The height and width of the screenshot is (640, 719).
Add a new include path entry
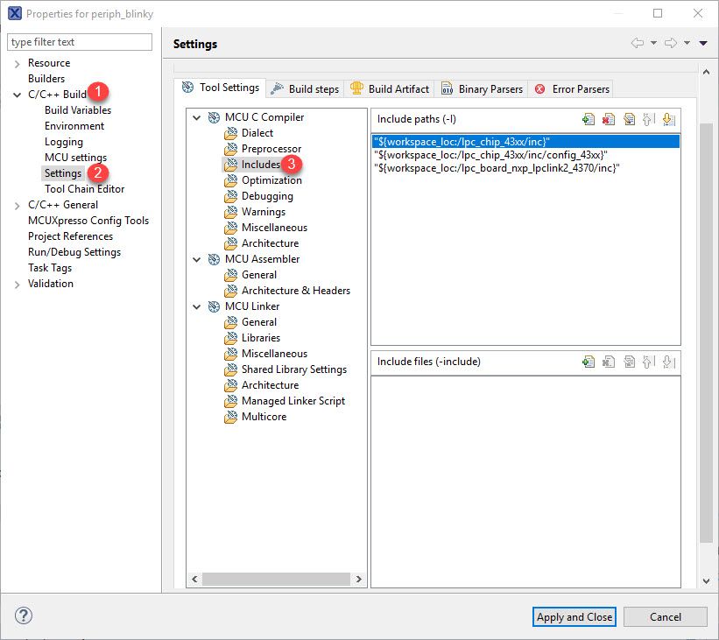click(589, 120)
